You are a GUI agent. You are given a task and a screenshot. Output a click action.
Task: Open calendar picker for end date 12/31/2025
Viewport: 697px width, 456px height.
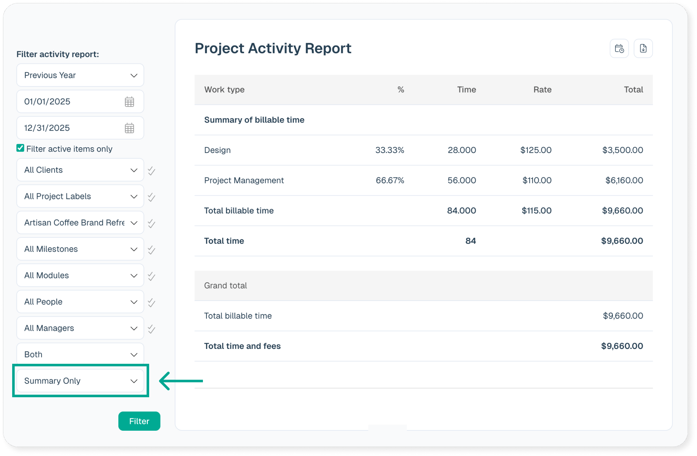click(x=129, y=128)
